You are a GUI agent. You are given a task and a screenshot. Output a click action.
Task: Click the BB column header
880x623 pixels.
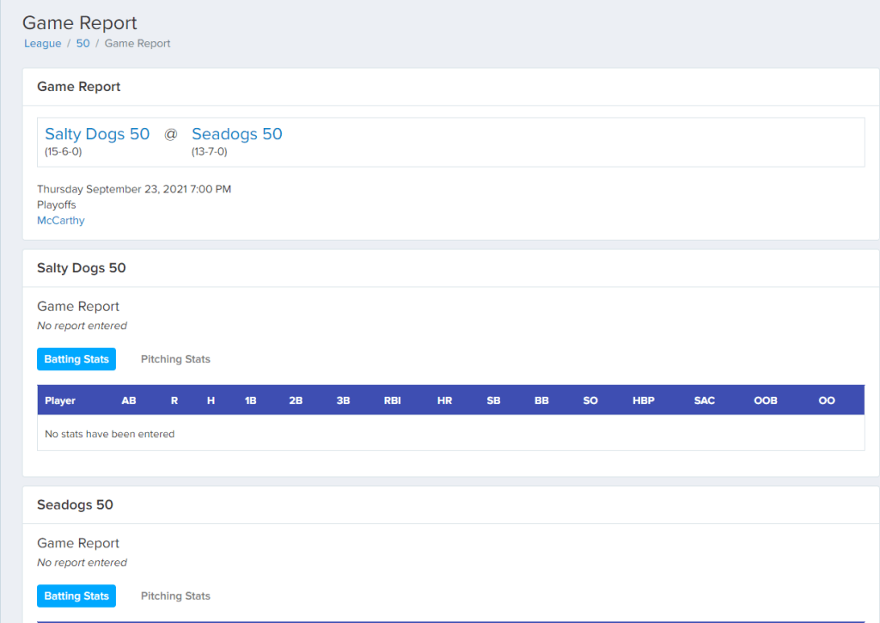click(541, 400)
